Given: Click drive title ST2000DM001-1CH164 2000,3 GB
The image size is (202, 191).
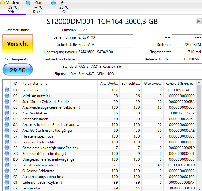Looking at the screenshot, I should (102, 22).
